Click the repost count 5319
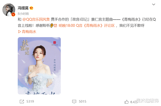161x106 pixels. [30, 101]
